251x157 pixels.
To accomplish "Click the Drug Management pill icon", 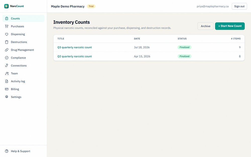I will coord(7,50).
